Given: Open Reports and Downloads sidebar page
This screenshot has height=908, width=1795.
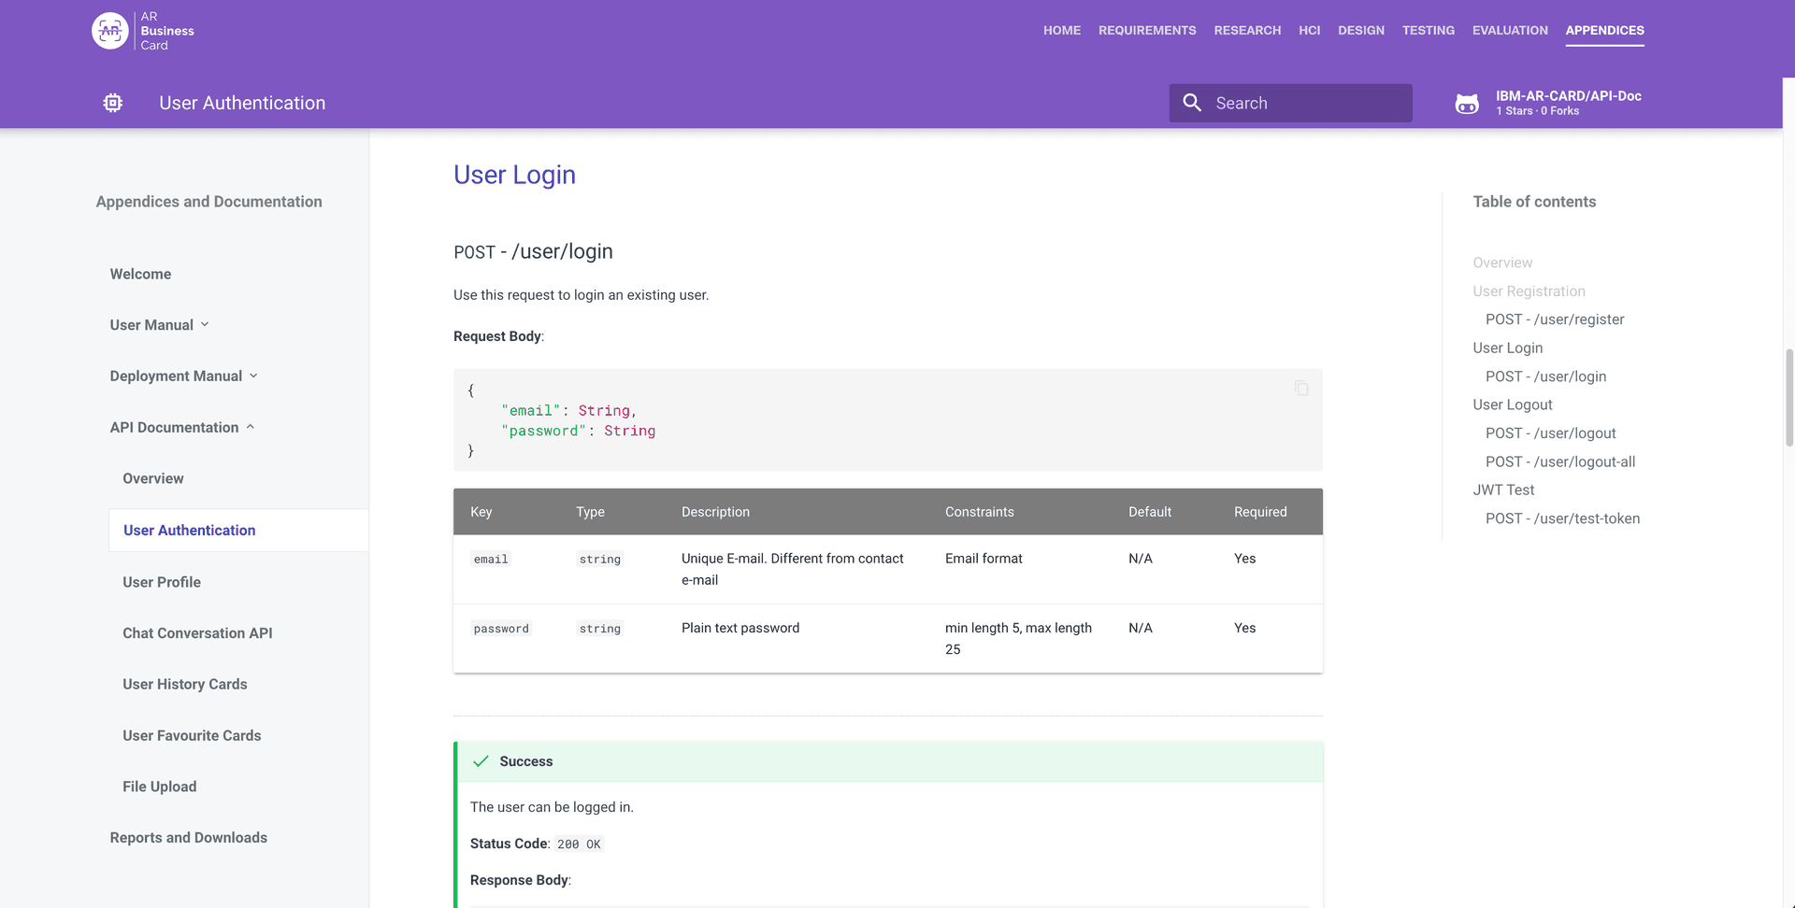Looking at the screenshot, I should (x=189, y=838).
